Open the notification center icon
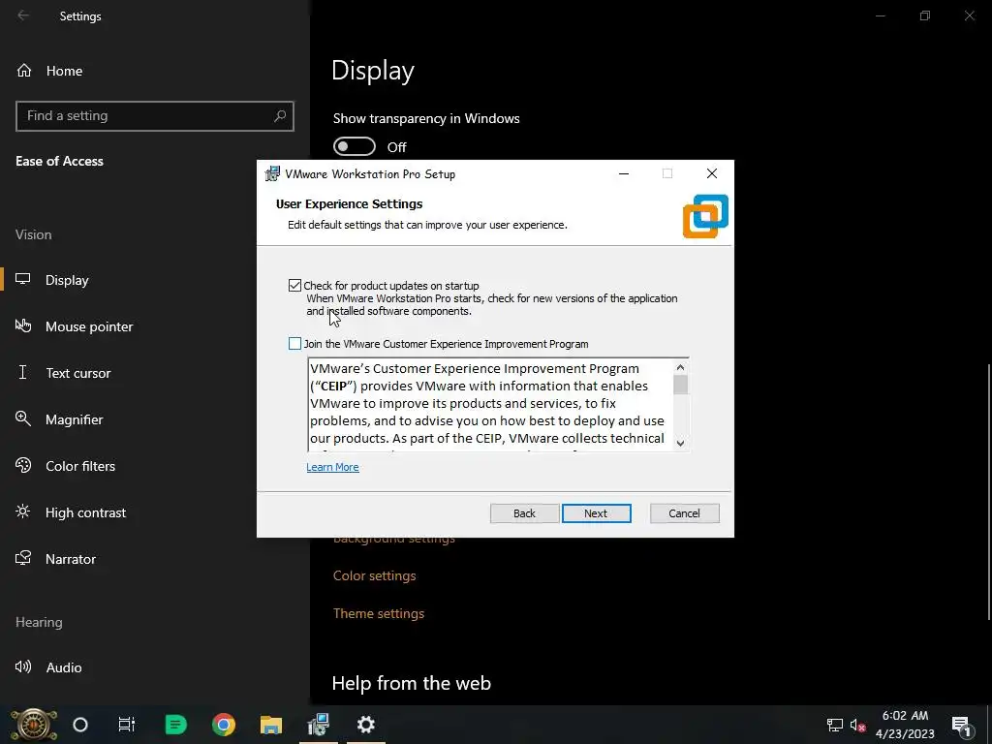 [x=962, y=726]
